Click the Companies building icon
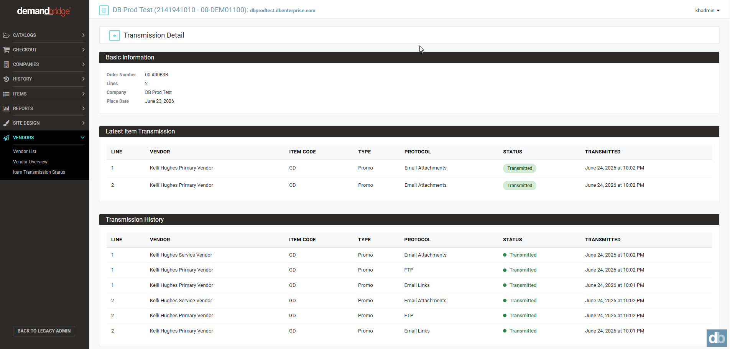The width and height of the screenshot is (730, 349). pos(6,64)
